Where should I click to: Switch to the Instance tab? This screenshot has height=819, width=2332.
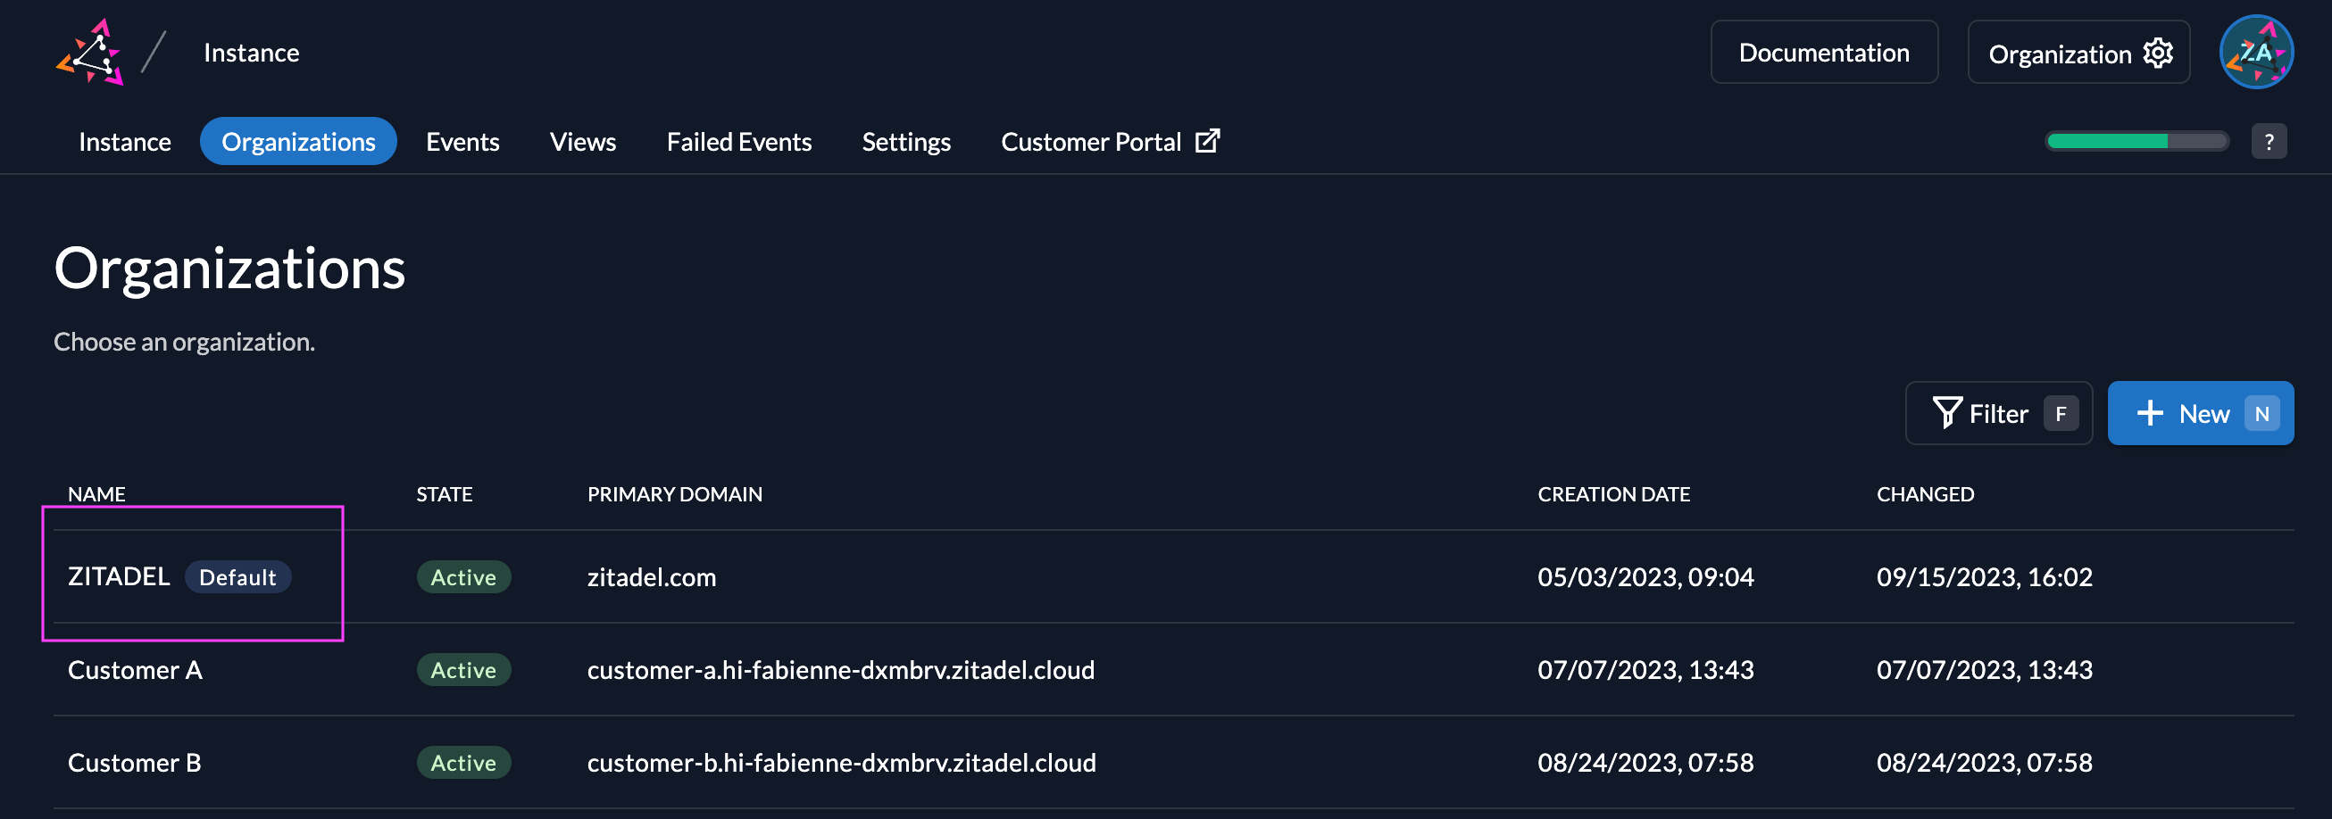coord(124,142)
